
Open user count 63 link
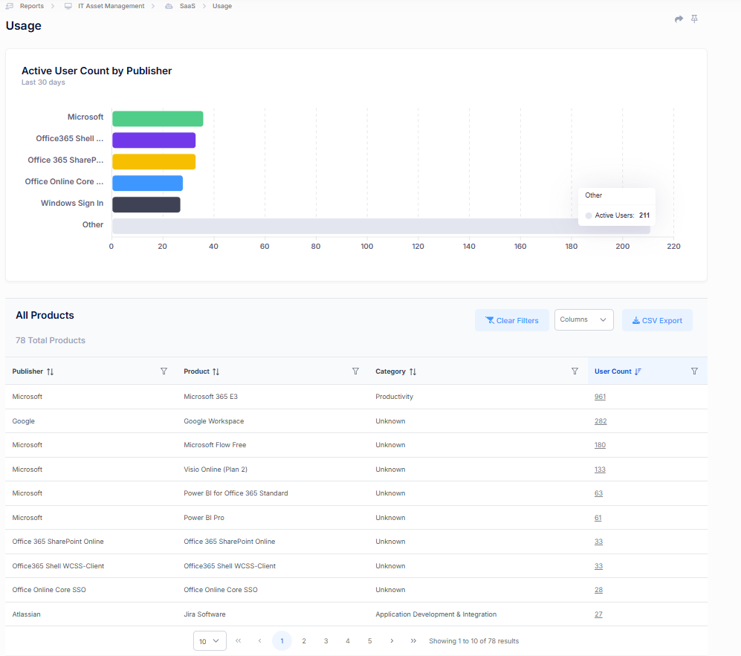coord(599,493)
